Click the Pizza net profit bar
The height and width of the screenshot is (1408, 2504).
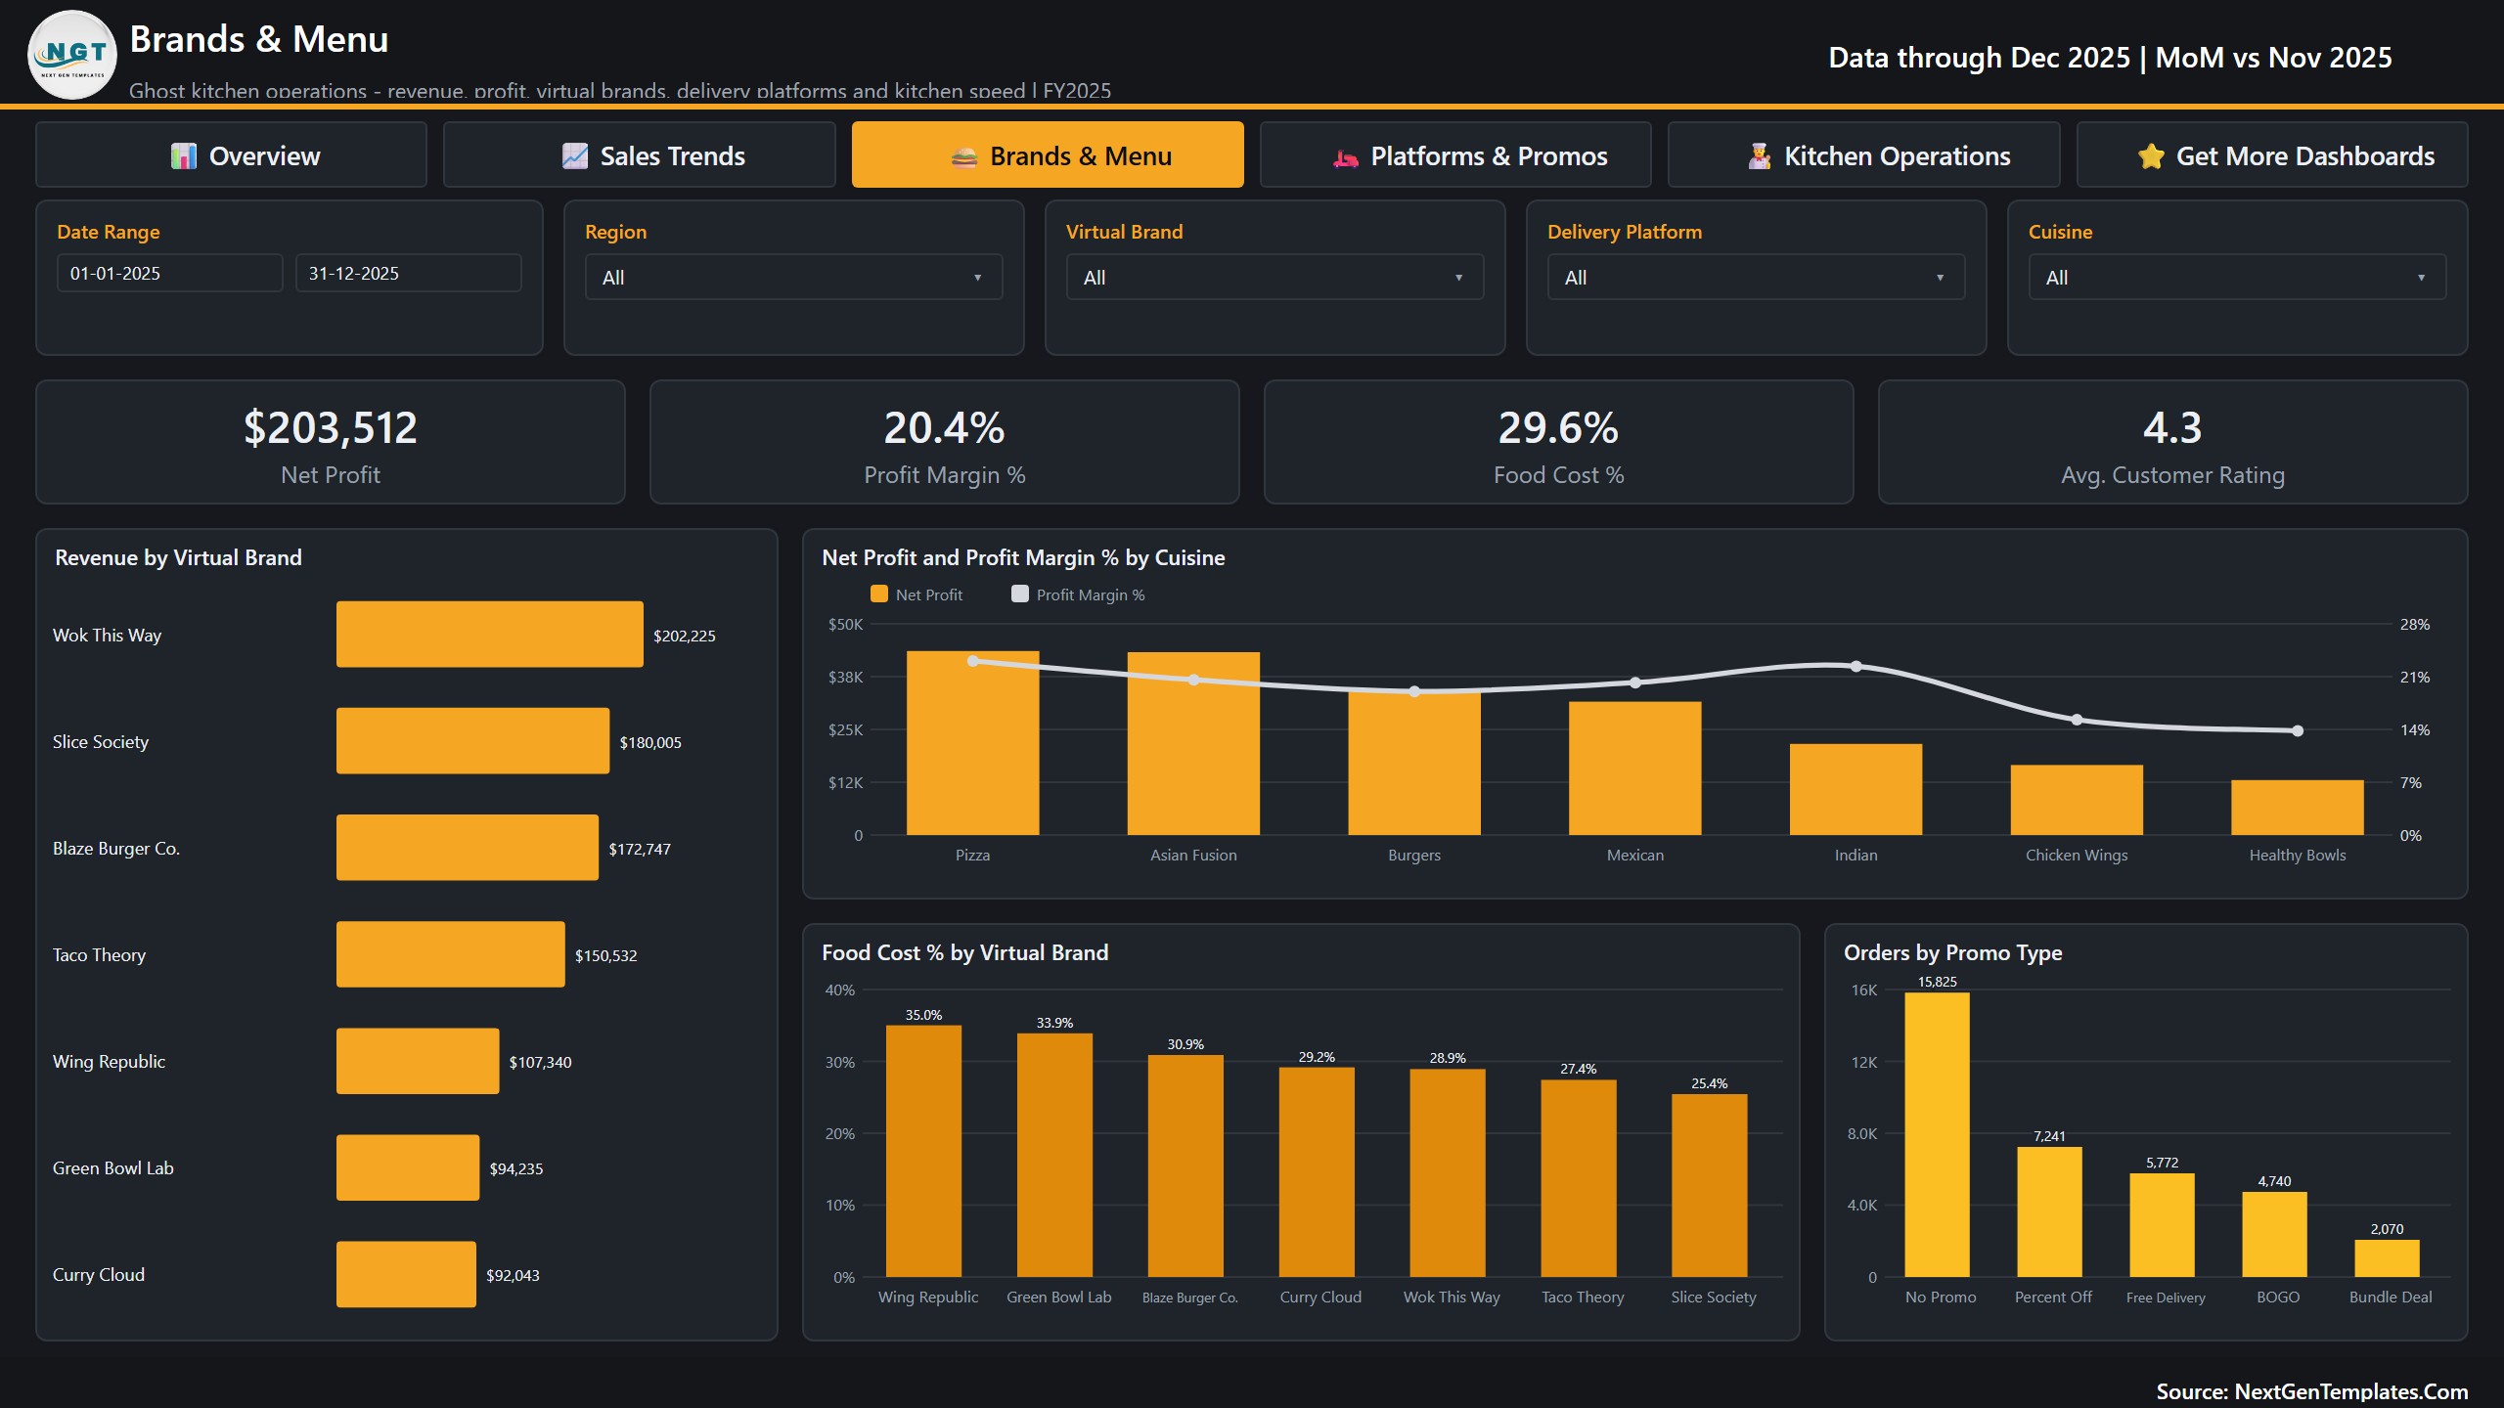tap(973, 743)
